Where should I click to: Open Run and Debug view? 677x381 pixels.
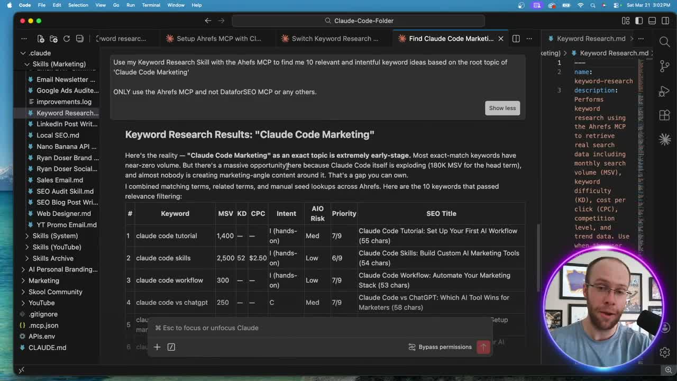click(x=665, y=90)
